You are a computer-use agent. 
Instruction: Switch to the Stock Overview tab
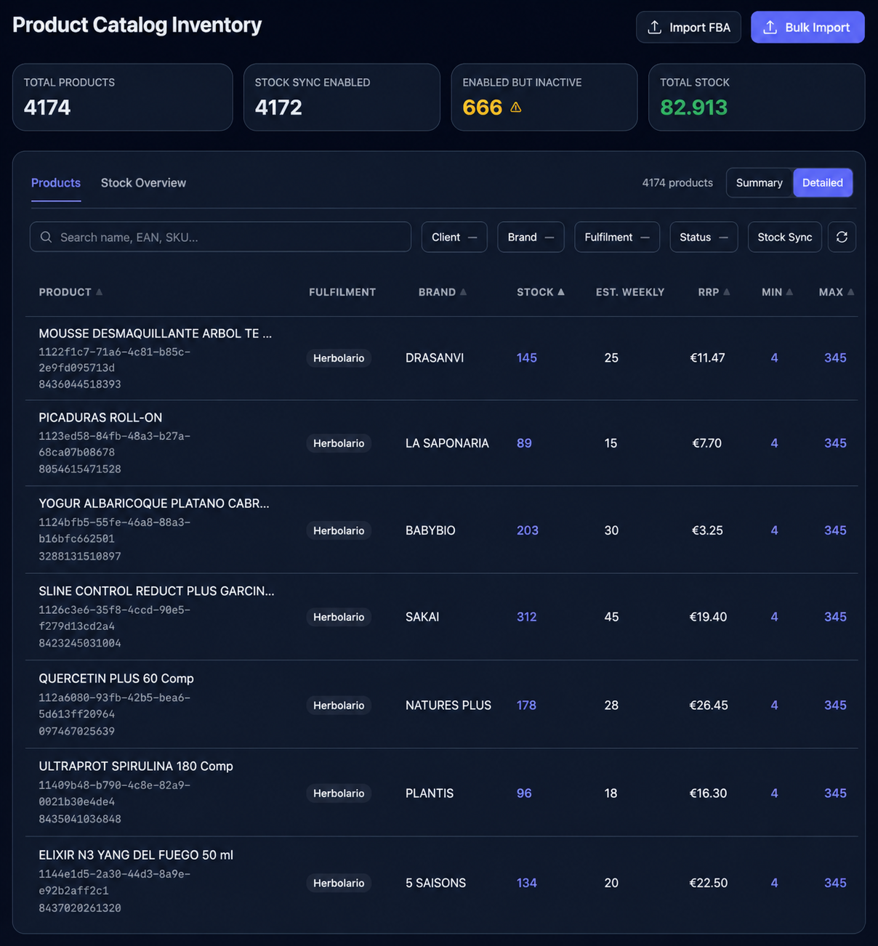(143, 182)
